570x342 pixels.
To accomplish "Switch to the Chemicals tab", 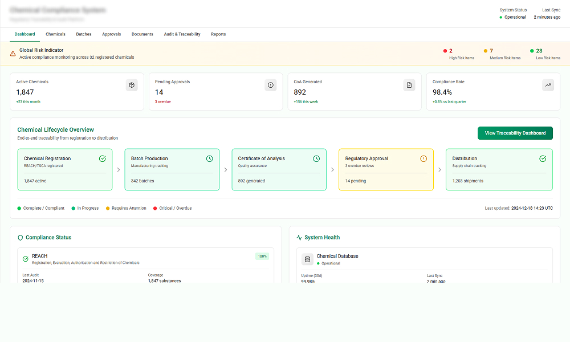I will (x=55, y=34).
